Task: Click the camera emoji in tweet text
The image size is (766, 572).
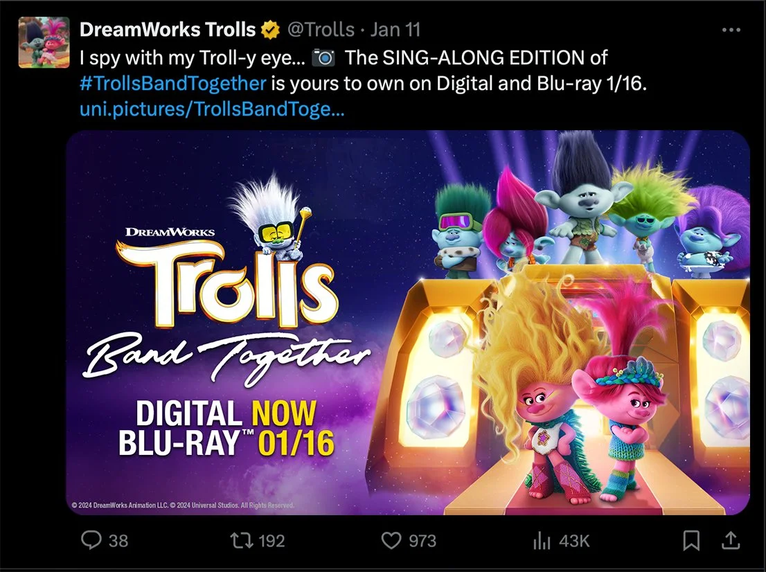Action: coord(323,57)
